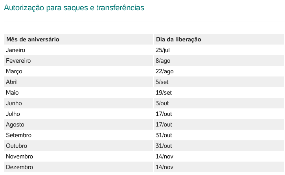Click the '25/jul' release date
The image size is (285, 175).
(x=162, y=50)
